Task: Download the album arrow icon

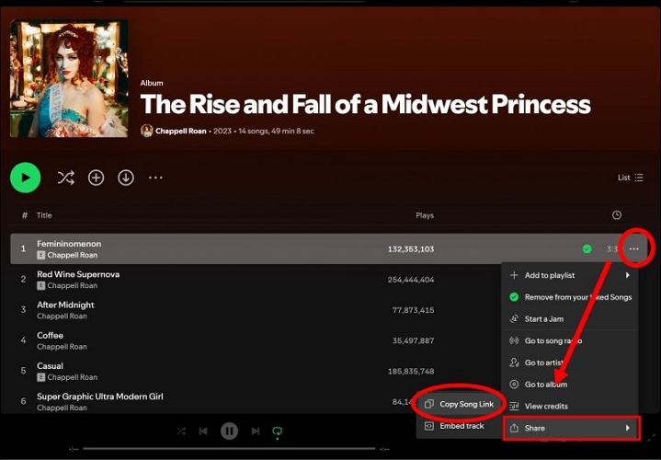Action: point(126,178)
